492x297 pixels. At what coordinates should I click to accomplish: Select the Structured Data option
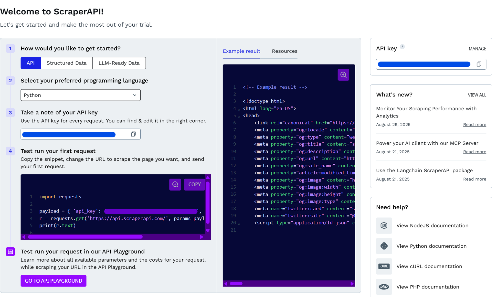pyautogui.click(x=66, y=63)
